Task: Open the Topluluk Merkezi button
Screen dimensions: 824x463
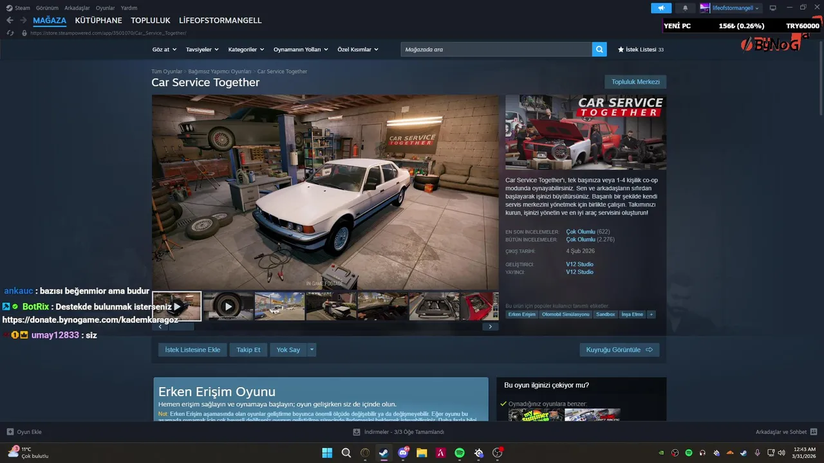Action: [x=635, y=82]
